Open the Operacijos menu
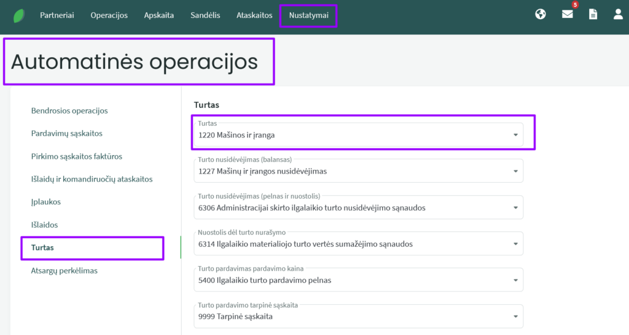The height and width of the screenshot is (335, 629). click(x=109, y=15)
